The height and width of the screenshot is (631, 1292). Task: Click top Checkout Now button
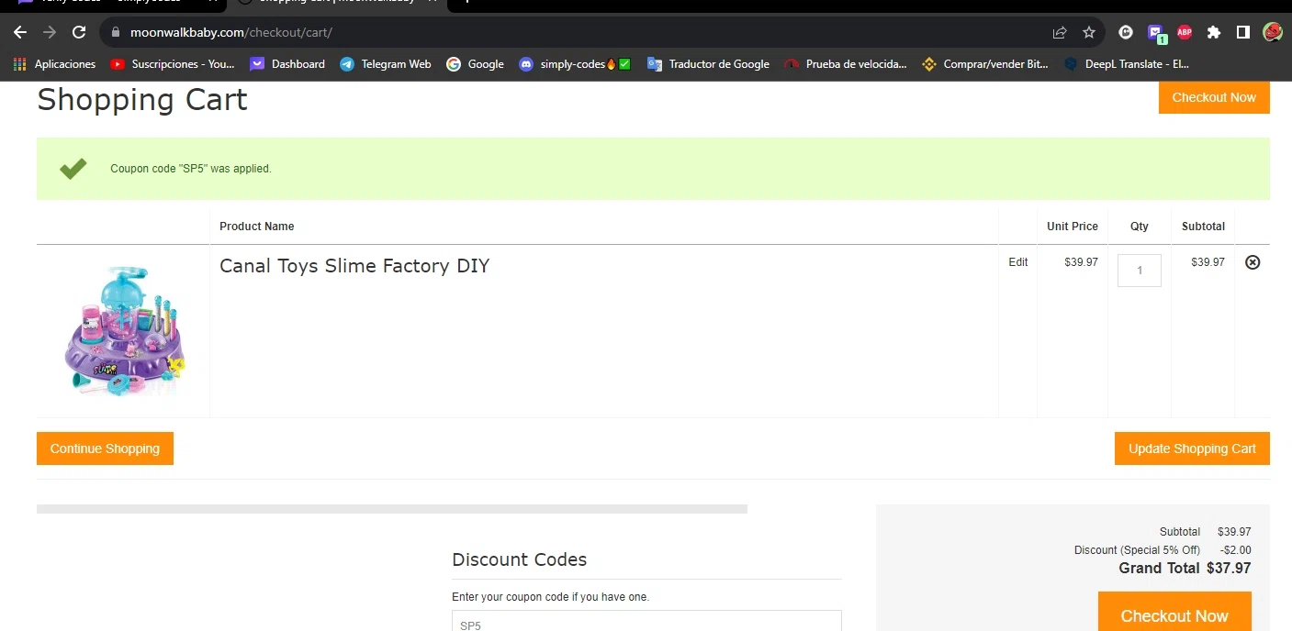coord(1214,97)
